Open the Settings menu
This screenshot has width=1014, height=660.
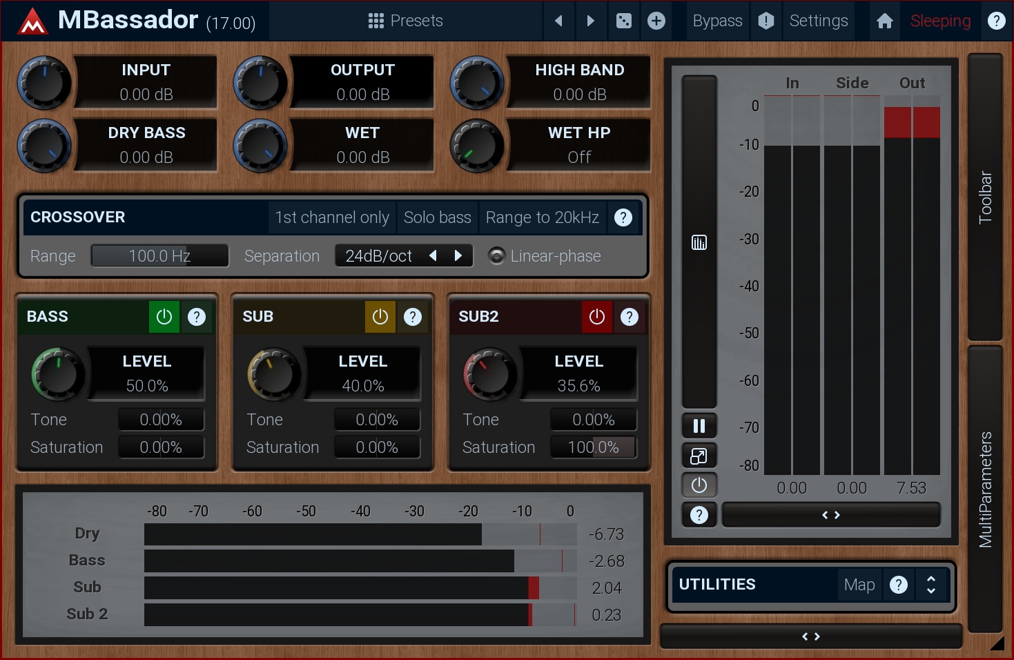coord(819,21)
